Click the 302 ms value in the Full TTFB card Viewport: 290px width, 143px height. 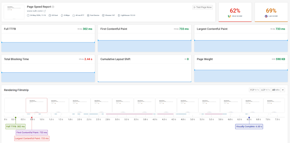click(88, 29)
